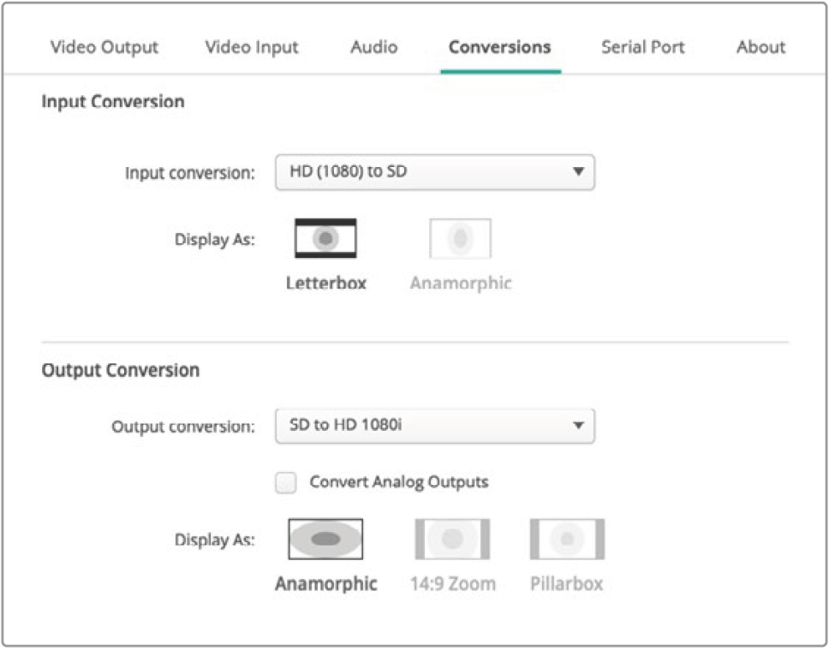
Task: Click the Convert Analog Outputs label text
Action: click(398, 481)
